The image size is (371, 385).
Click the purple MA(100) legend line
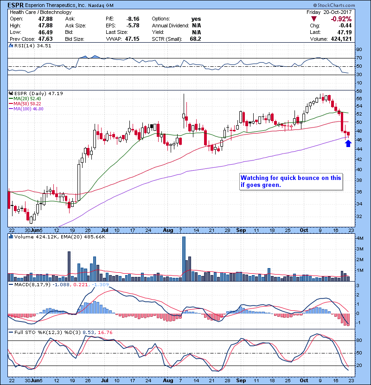click(11, 109)
